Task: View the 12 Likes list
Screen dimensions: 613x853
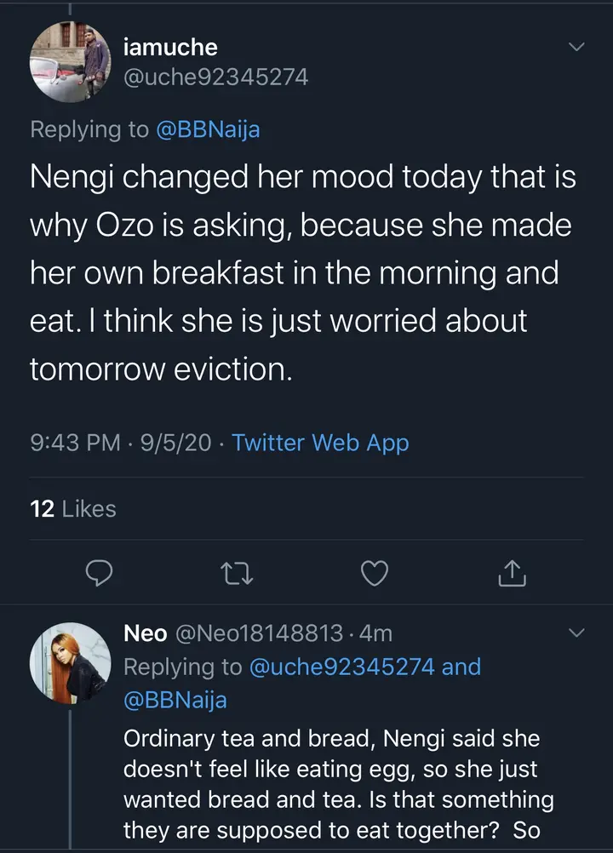Action: (x=72, y=509)
